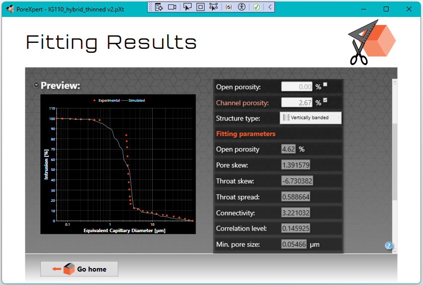Click the Pore skew value box

pos(296,165)
